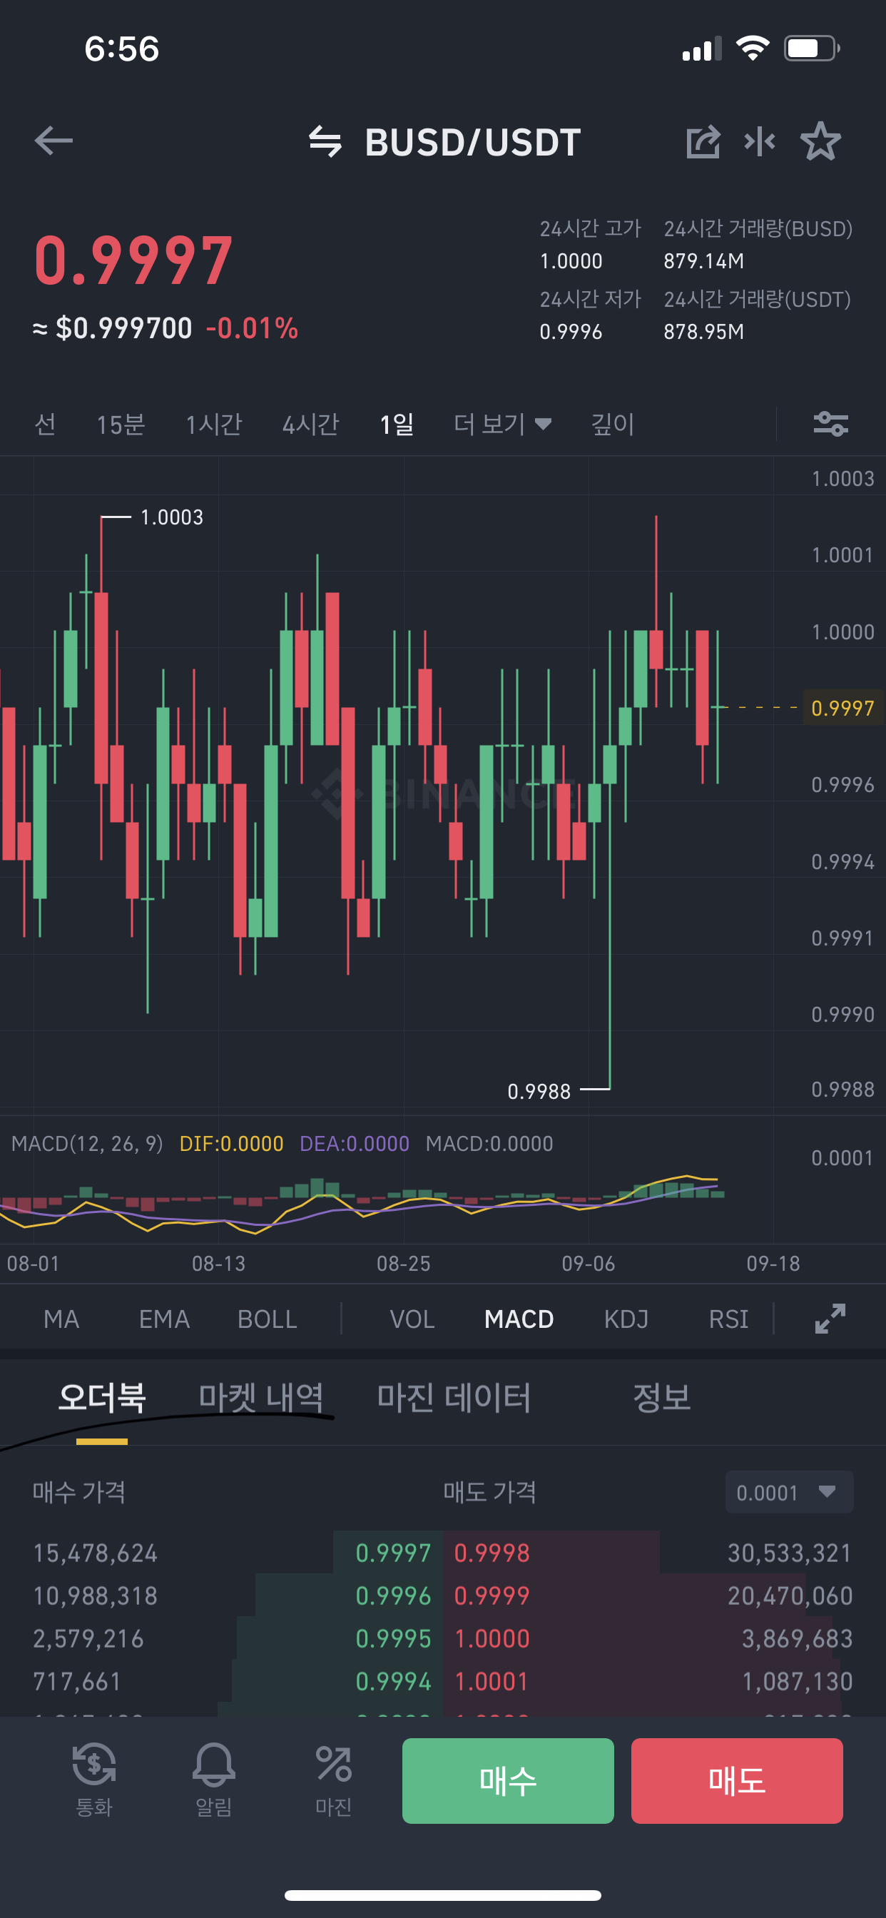Tap the 매수 가격 column header
The image size is (886, 1918).
[x=79, y=1492]
